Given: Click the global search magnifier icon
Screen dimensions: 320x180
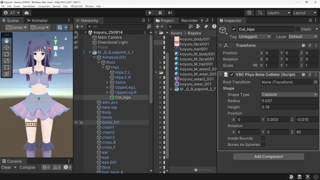Looking at the screenshot, I should [x=260, y=13].
